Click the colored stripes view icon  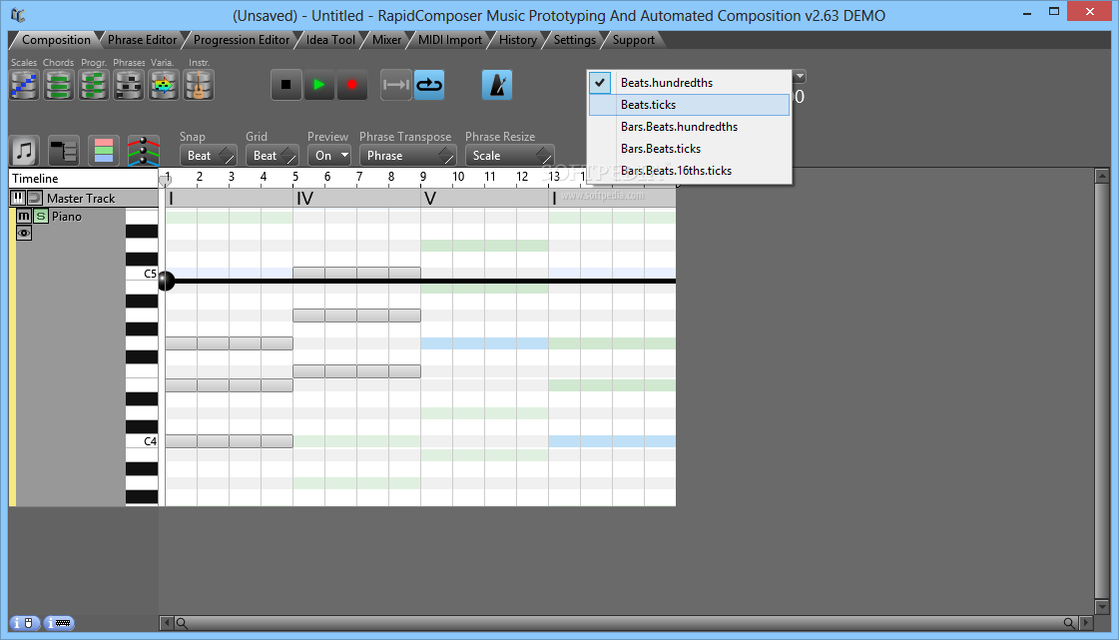pyautogui.click(x=104, y=151)
